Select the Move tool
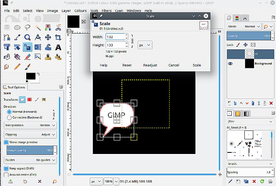276x186 pixels. (48, 37)
